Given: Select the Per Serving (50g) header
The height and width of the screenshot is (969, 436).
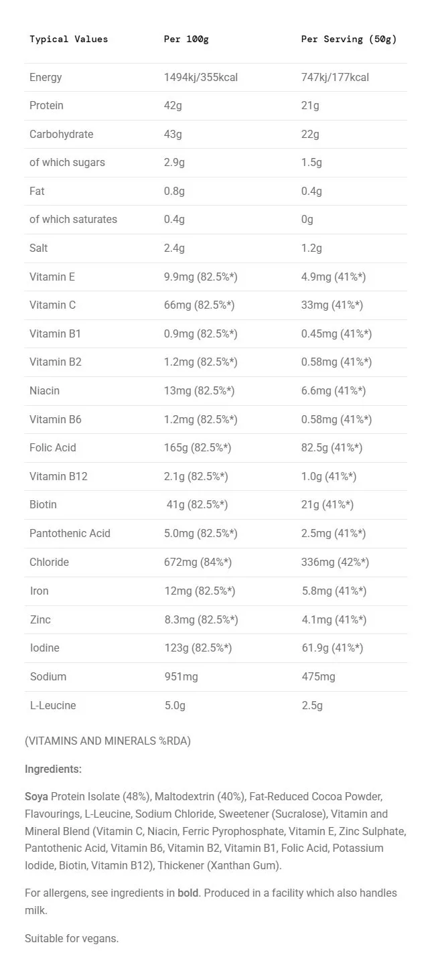Looking at the screenshot, I should point(349,39).
